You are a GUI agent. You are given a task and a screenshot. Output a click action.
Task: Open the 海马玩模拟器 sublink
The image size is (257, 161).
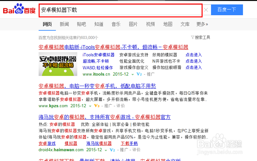coord(99,144)
